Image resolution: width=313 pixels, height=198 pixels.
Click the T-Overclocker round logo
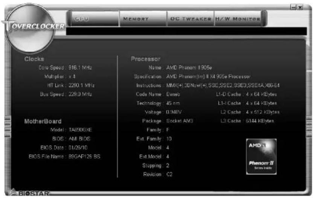[x=30, y=28]
